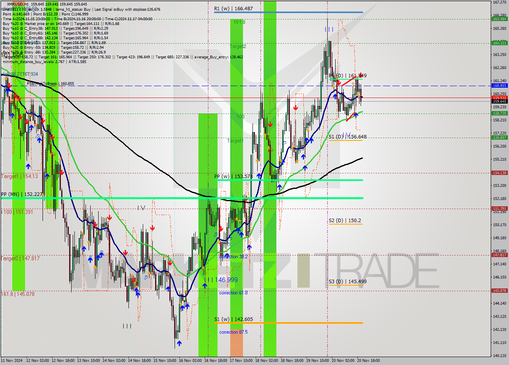Click the red 147.817 price tag on the axis
Image resolution: width=509 pixels, height=365 pixels.
[x=499, y=255]
